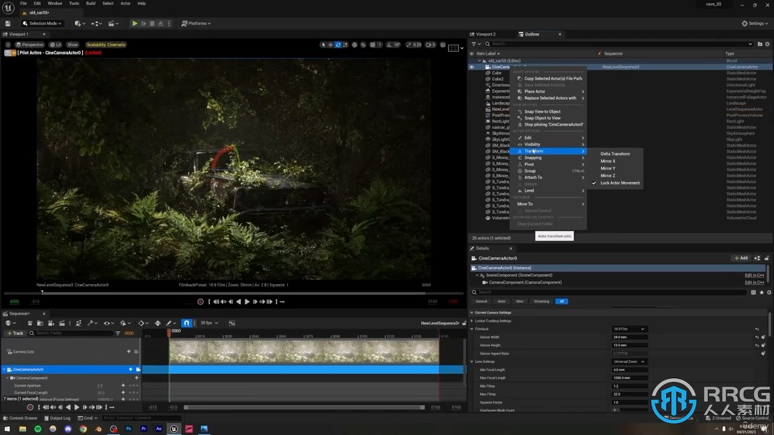Click the Add component button in Details
The width and height of the screenshot is (774, 435).
click(741, 258)
